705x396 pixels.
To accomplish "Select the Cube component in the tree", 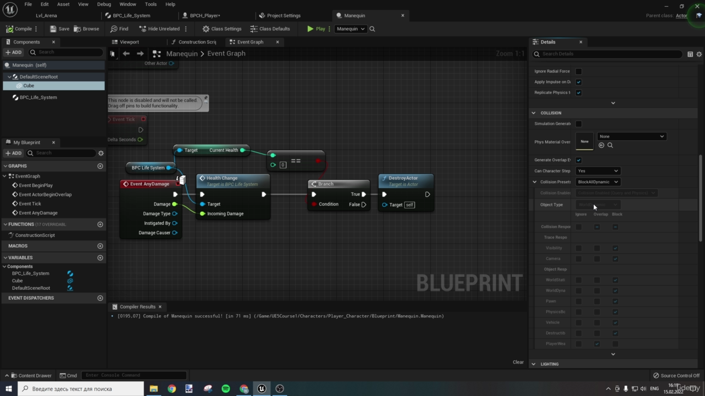I will click(x=29, y=86).
